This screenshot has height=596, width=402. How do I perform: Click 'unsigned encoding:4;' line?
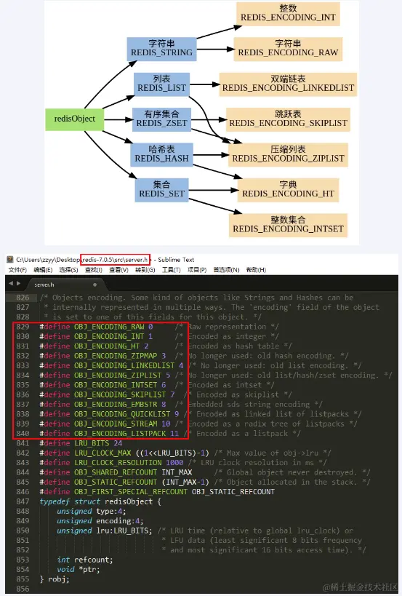point(100,521)
